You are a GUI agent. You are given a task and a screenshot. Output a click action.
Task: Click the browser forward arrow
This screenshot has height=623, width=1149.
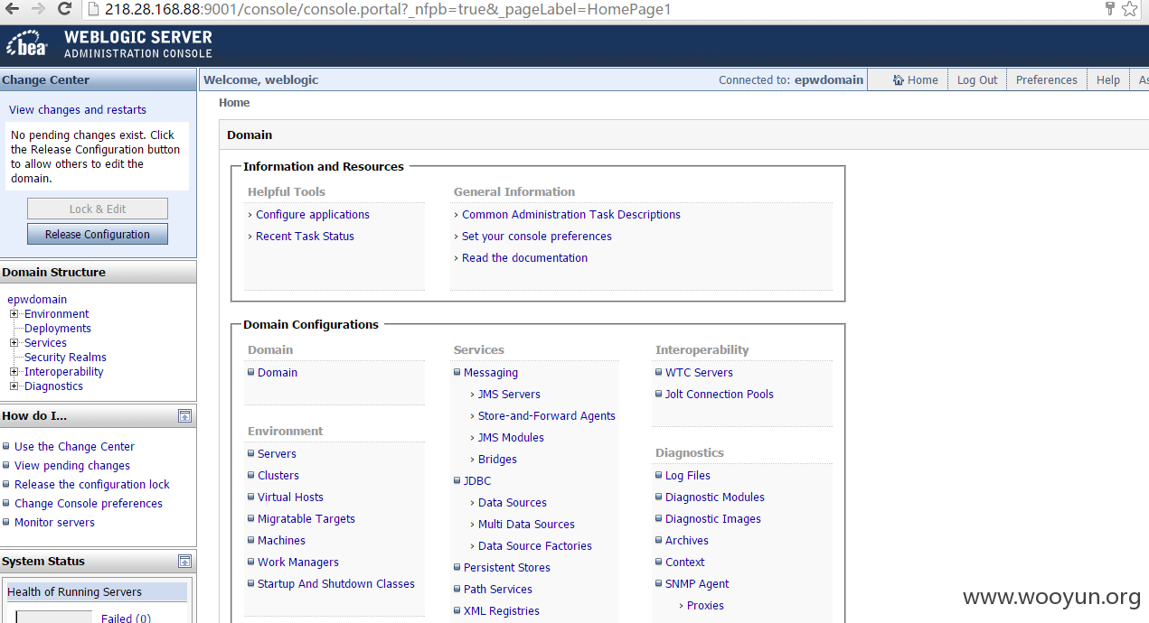coord(38,9)
